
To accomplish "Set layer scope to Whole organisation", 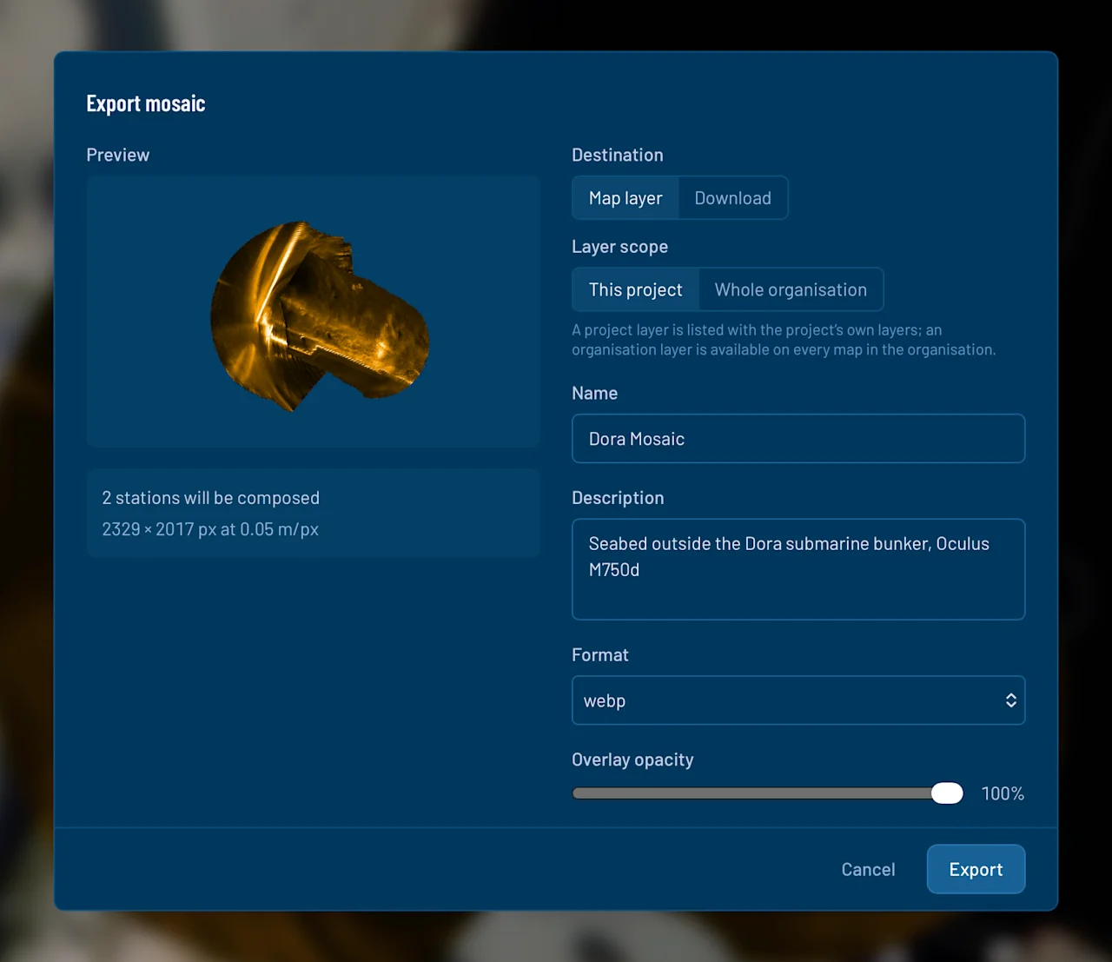I will click(791, 289).
